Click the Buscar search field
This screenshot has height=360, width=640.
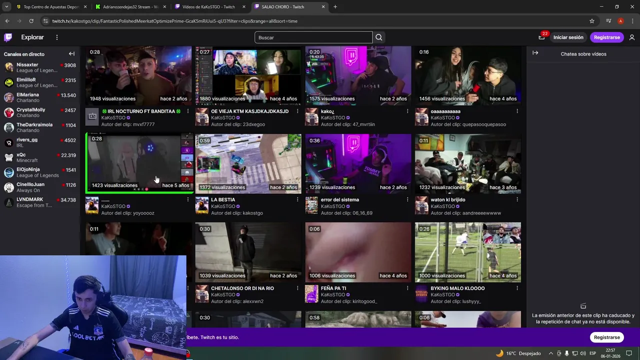(x=313, y=37)
